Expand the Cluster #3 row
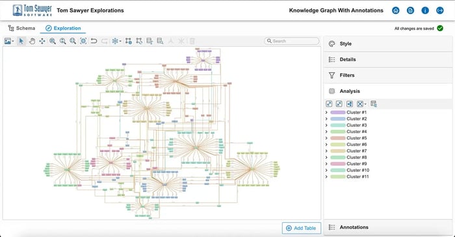455x237 pixels. 326,125
